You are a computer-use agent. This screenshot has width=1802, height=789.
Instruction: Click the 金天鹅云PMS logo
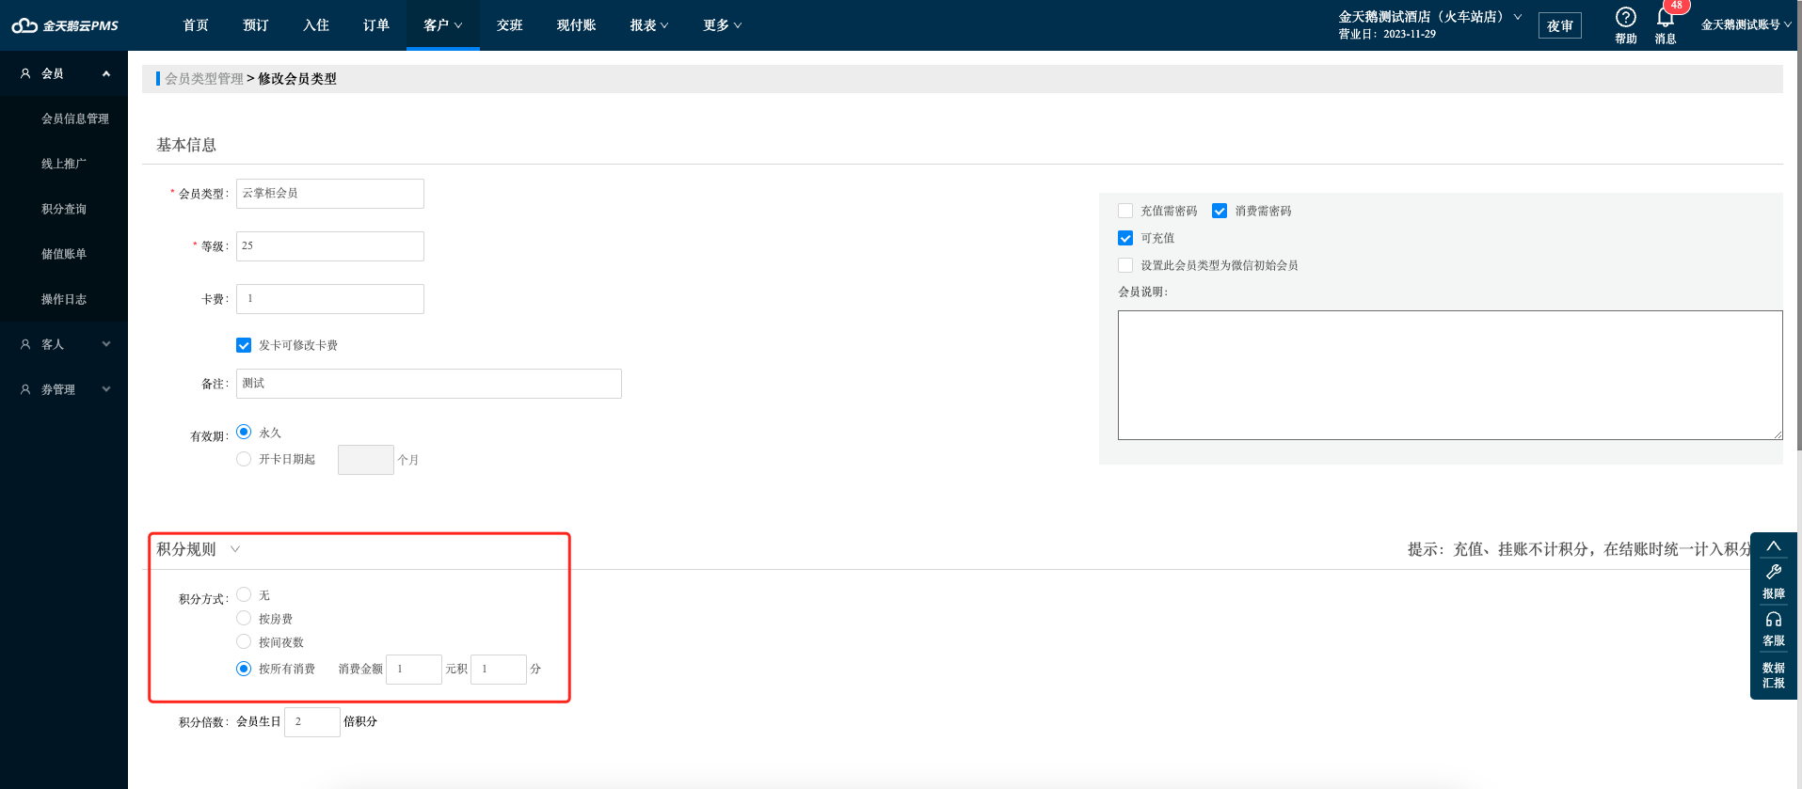pyautogui.click(x=64, y=25)
